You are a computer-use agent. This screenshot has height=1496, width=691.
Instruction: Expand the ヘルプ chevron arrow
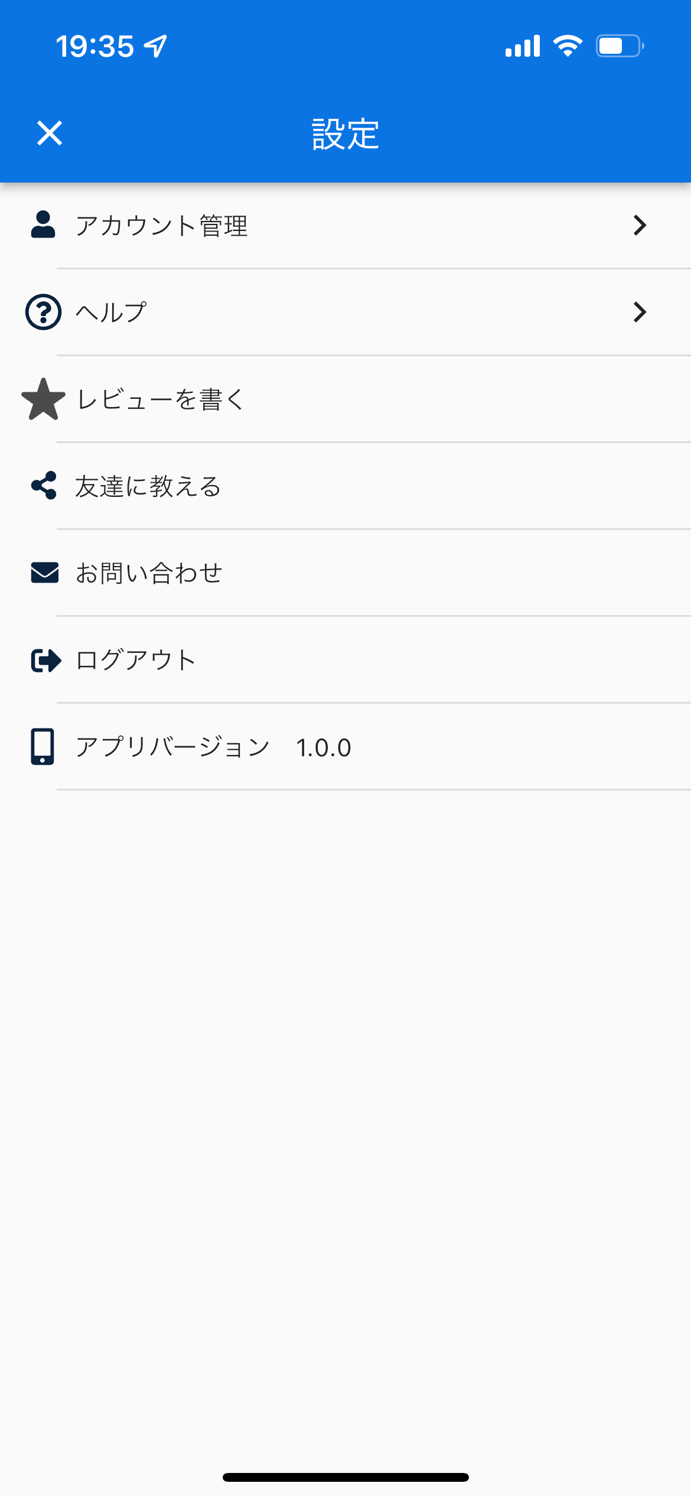(640, 312)
